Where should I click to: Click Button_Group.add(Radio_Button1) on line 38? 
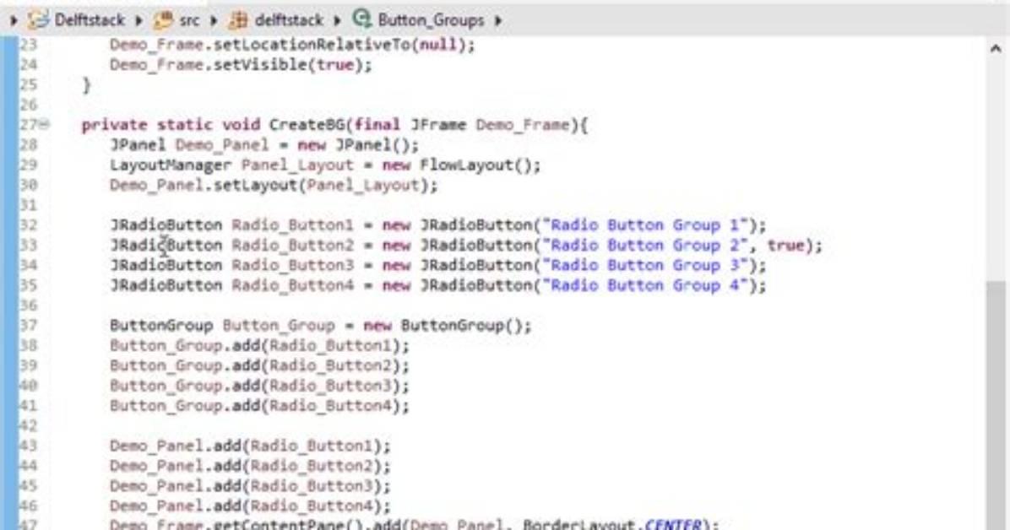pyautogui.click(x=254, y=346)
